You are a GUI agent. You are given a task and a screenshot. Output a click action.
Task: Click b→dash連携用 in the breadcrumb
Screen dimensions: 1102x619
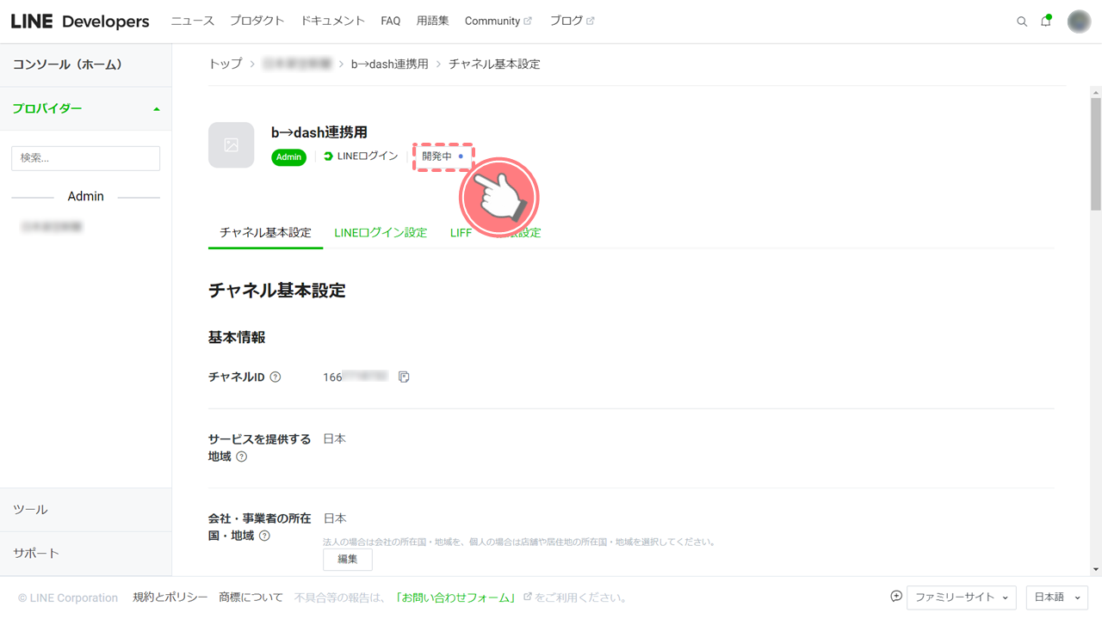390,64
